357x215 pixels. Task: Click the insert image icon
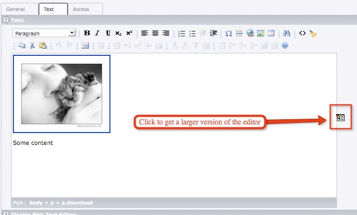tap(260, 33)
